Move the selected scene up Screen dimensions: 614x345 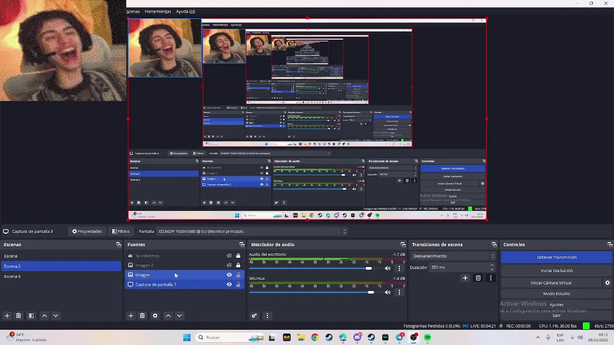pyautogui.click(x=44, y=316)
